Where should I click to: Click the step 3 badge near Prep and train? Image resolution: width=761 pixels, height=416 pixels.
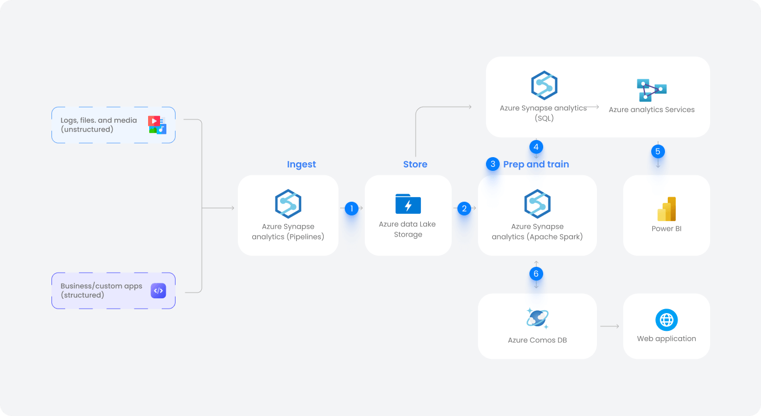[x=492, y=164]
